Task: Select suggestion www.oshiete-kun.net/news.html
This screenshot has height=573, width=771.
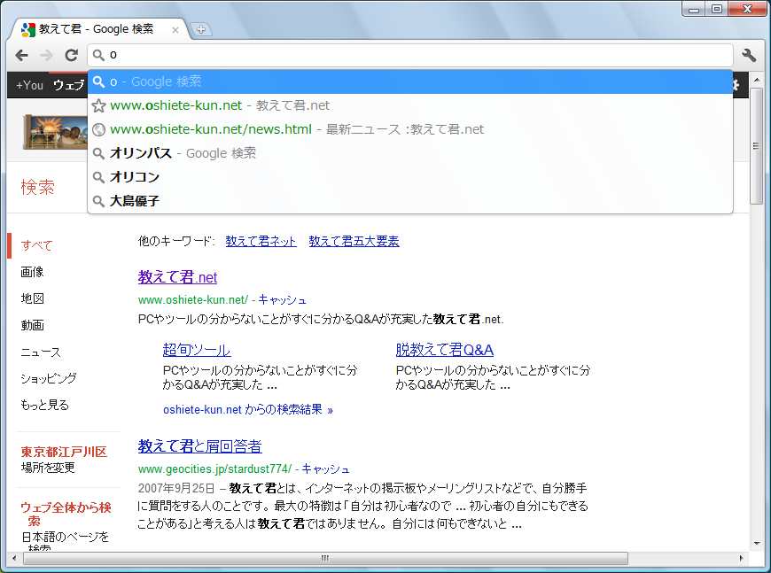Action: 410,129
